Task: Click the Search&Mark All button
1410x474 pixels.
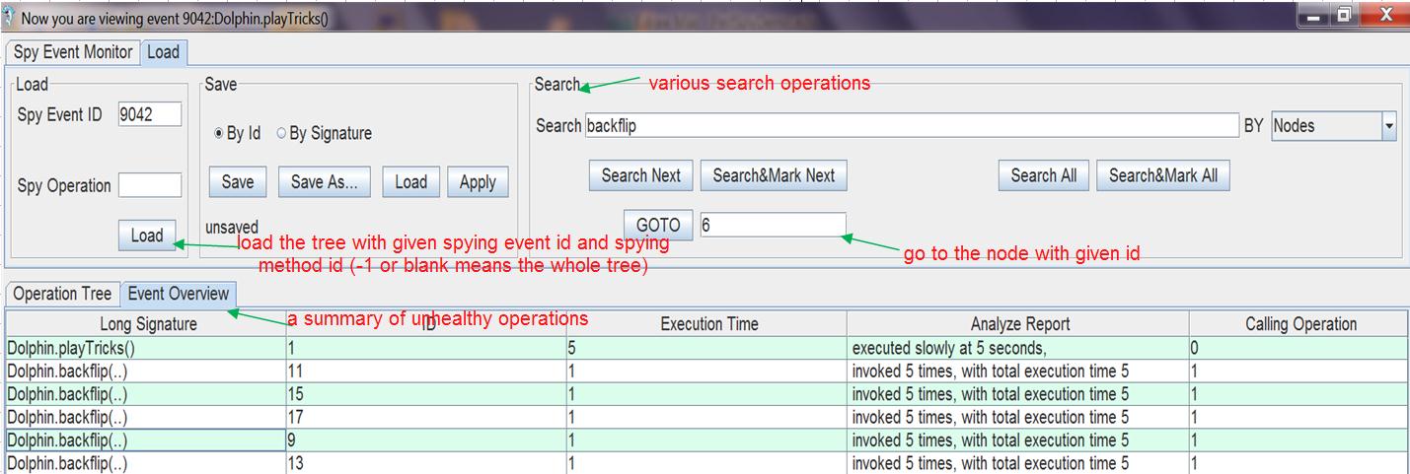Action: click(1163, 175)
